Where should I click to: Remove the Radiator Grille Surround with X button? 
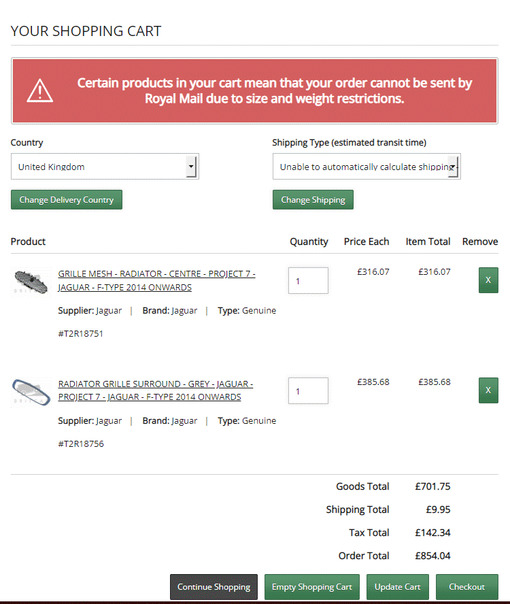[x=488, y=390]
